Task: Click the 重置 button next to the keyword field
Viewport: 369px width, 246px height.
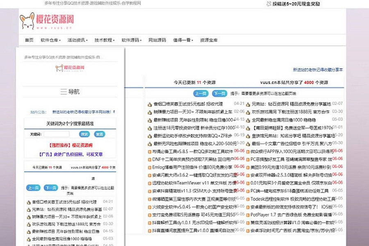Action: (x=100, y=134)
